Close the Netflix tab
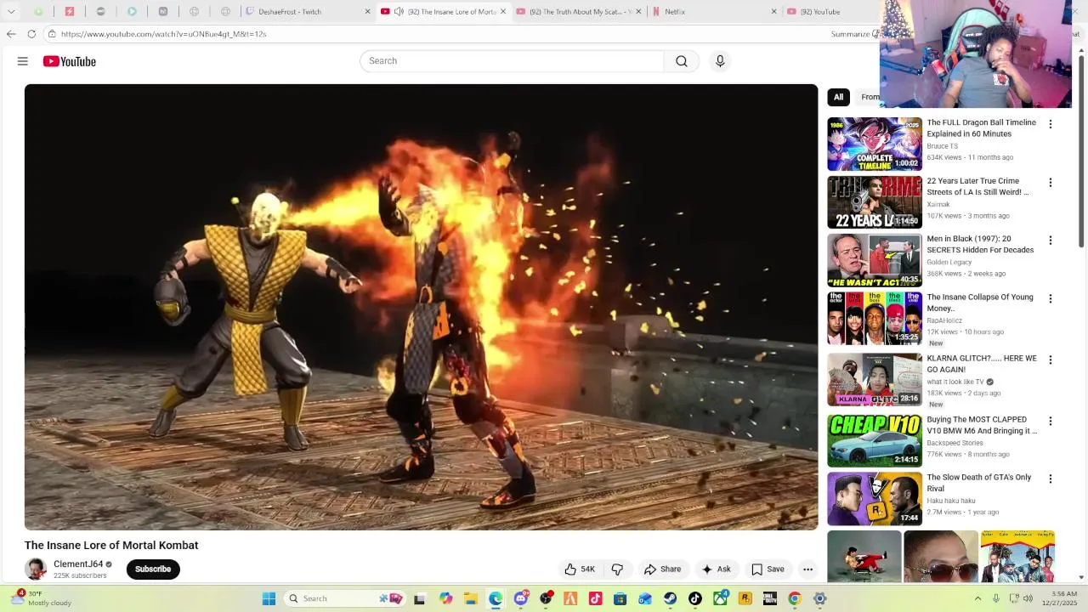The image size is (1088, 612). point(773,12)
